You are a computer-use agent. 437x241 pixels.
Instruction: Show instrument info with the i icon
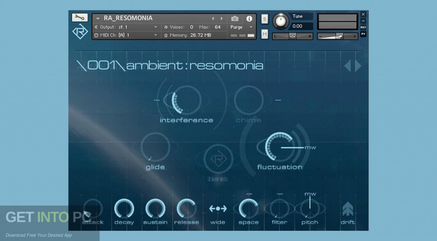(x=249, y=19)
